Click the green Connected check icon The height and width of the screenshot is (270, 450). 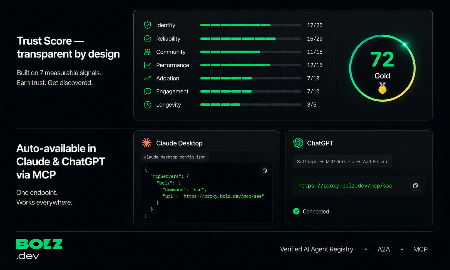[296, 211]
